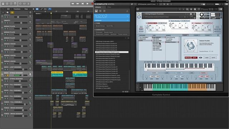Image resolution: width=229 pixels, height=129 pixels.
Task: Select the one-shots browser icon
Action: 104,11
